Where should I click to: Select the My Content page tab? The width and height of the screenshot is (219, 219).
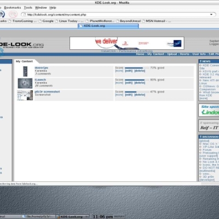(24, 61)
